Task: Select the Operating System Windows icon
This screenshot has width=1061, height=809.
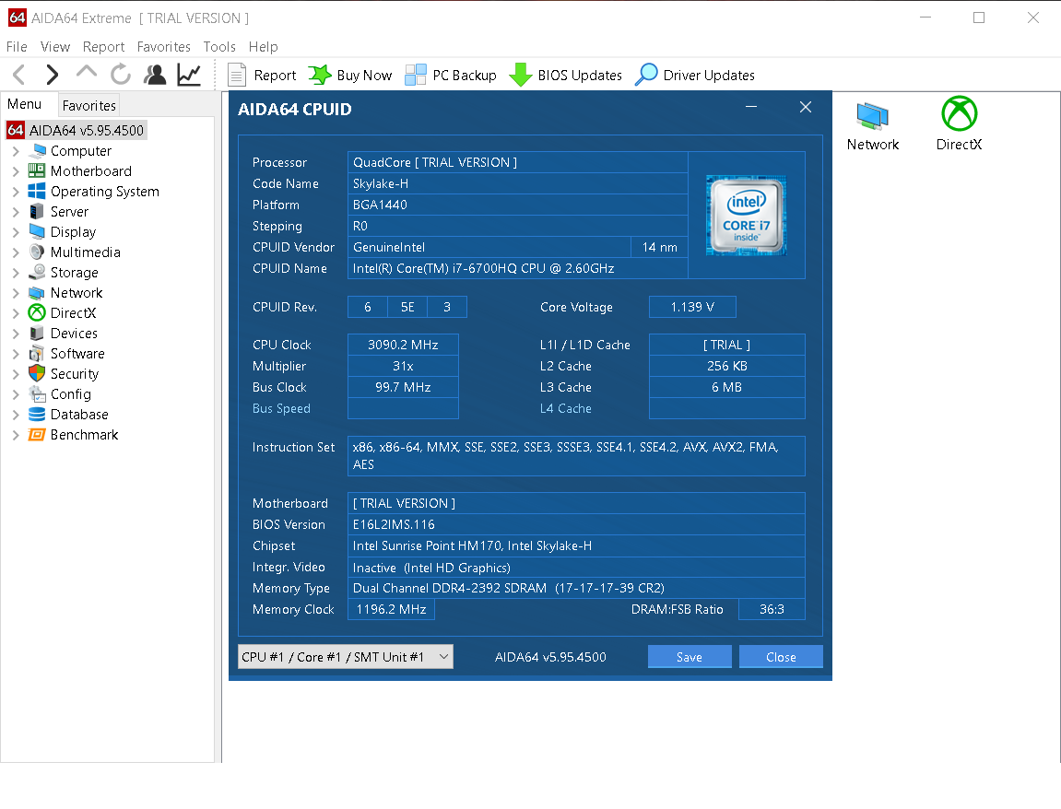Action: (37, 192)
